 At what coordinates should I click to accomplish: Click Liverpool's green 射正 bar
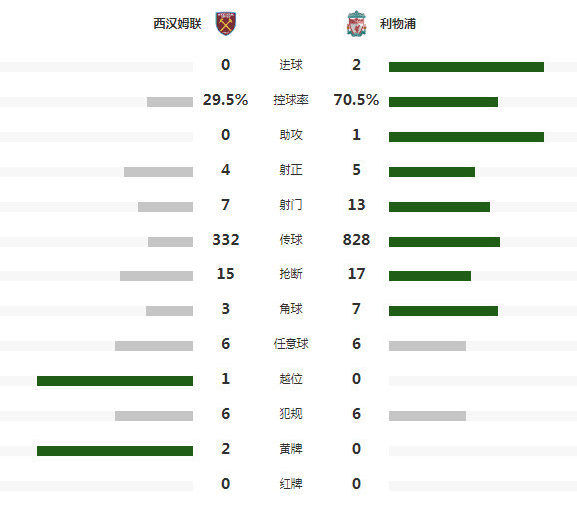432,172
